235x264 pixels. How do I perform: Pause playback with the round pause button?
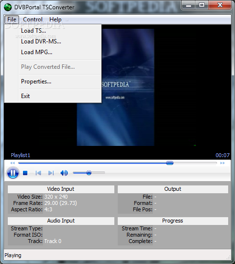tap(13, 173)
